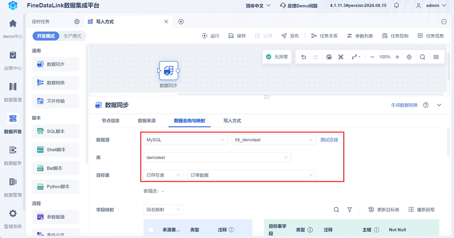This screenshot has height=238, width=454.
Task: Open the 订单数据 target table dropdown
Action: (x=252, y=175)
